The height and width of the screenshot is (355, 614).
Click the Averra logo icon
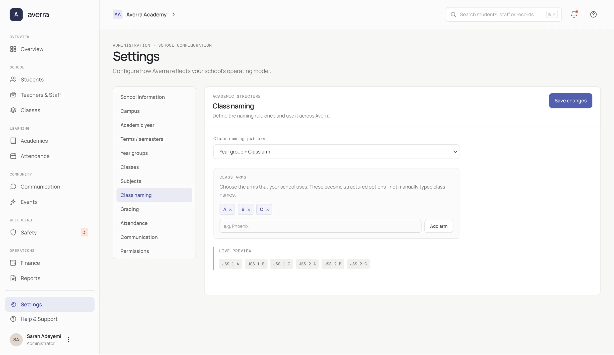16,14
